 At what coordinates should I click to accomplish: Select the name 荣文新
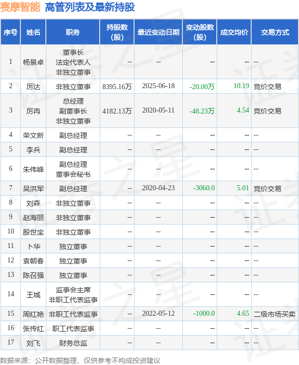click(33, 135)
